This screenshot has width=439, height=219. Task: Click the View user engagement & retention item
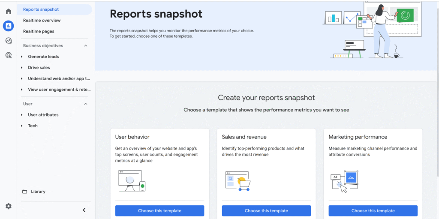pos(59,90)
